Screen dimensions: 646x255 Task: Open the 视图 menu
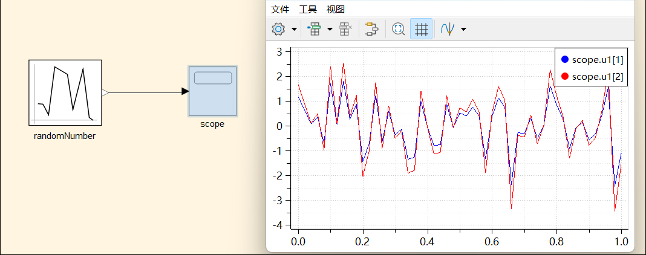[x=335, y=9]
